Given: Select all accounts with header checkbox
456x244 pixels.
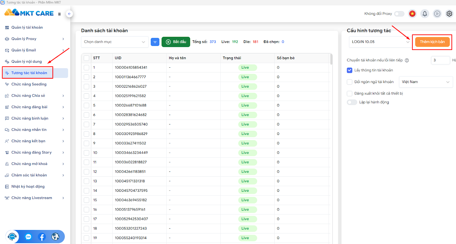Looking at the screenshot, I should point(87,58).
